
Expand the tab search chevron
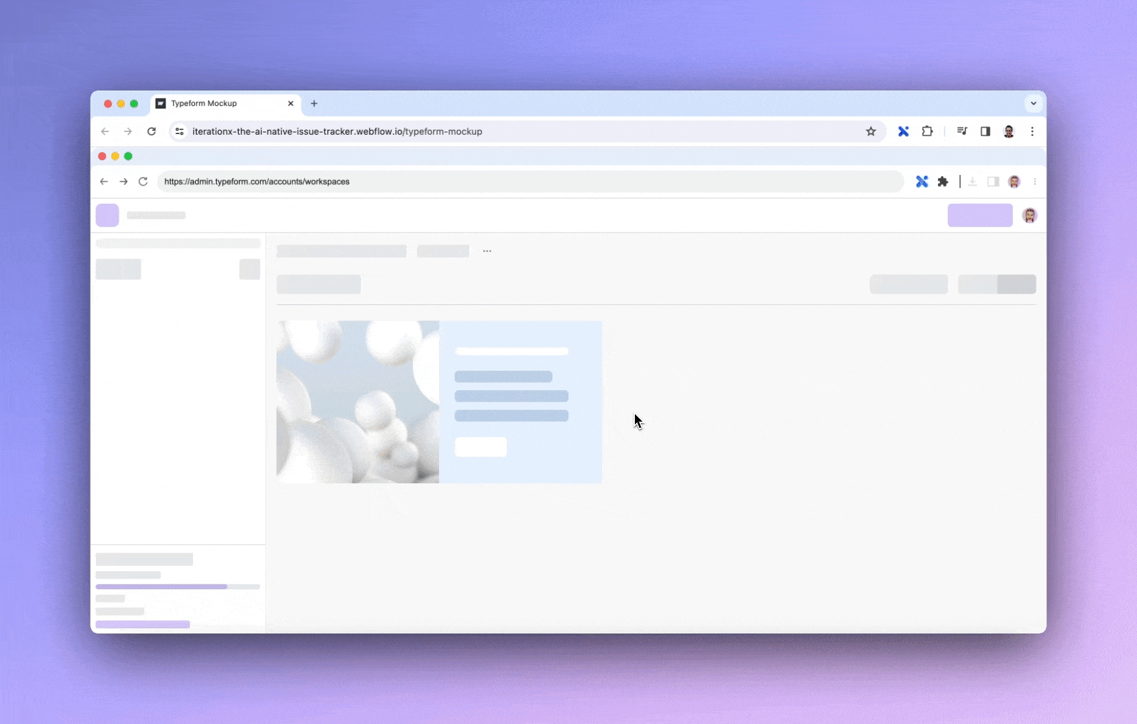pos(1033,103)
